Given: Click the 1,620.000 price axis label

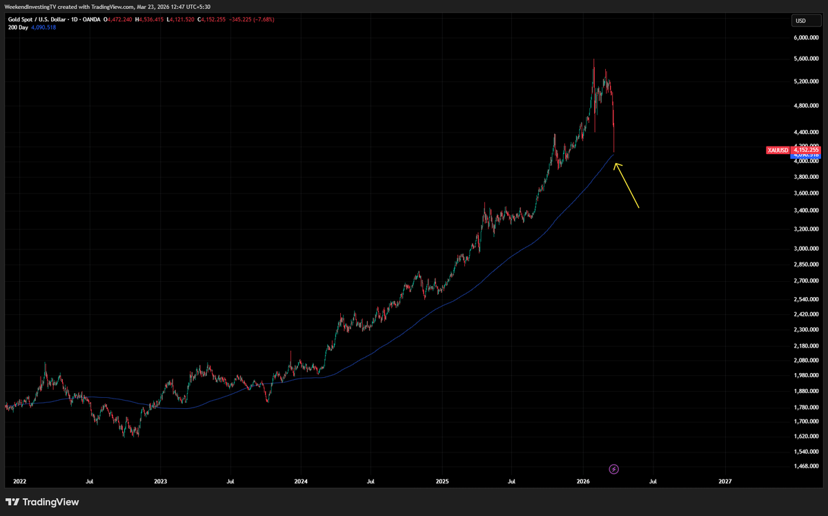Looking at the screenshot, I should pyautogui.click(x=805, y=436).
